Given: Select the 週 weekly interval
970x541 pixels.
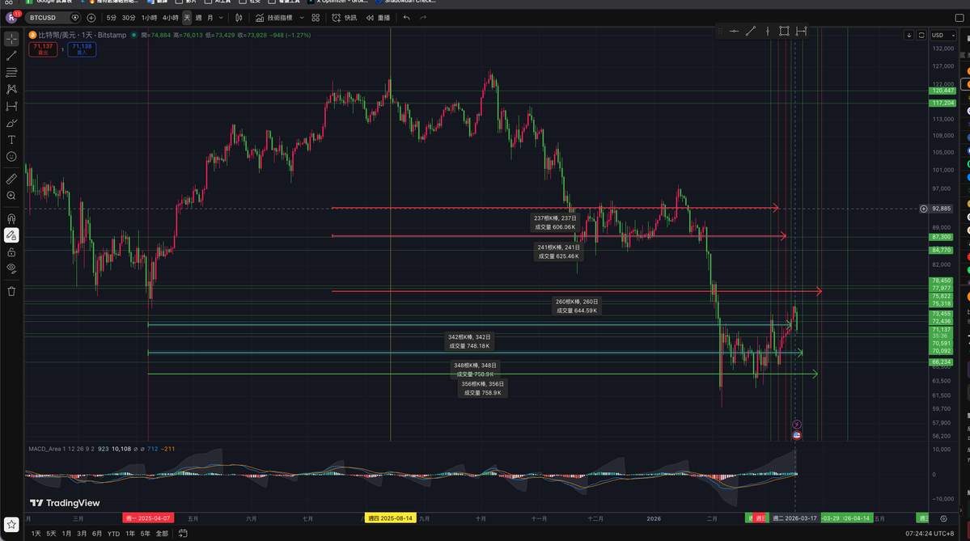Looking at the screenshot, I should (x=198, y=18).
